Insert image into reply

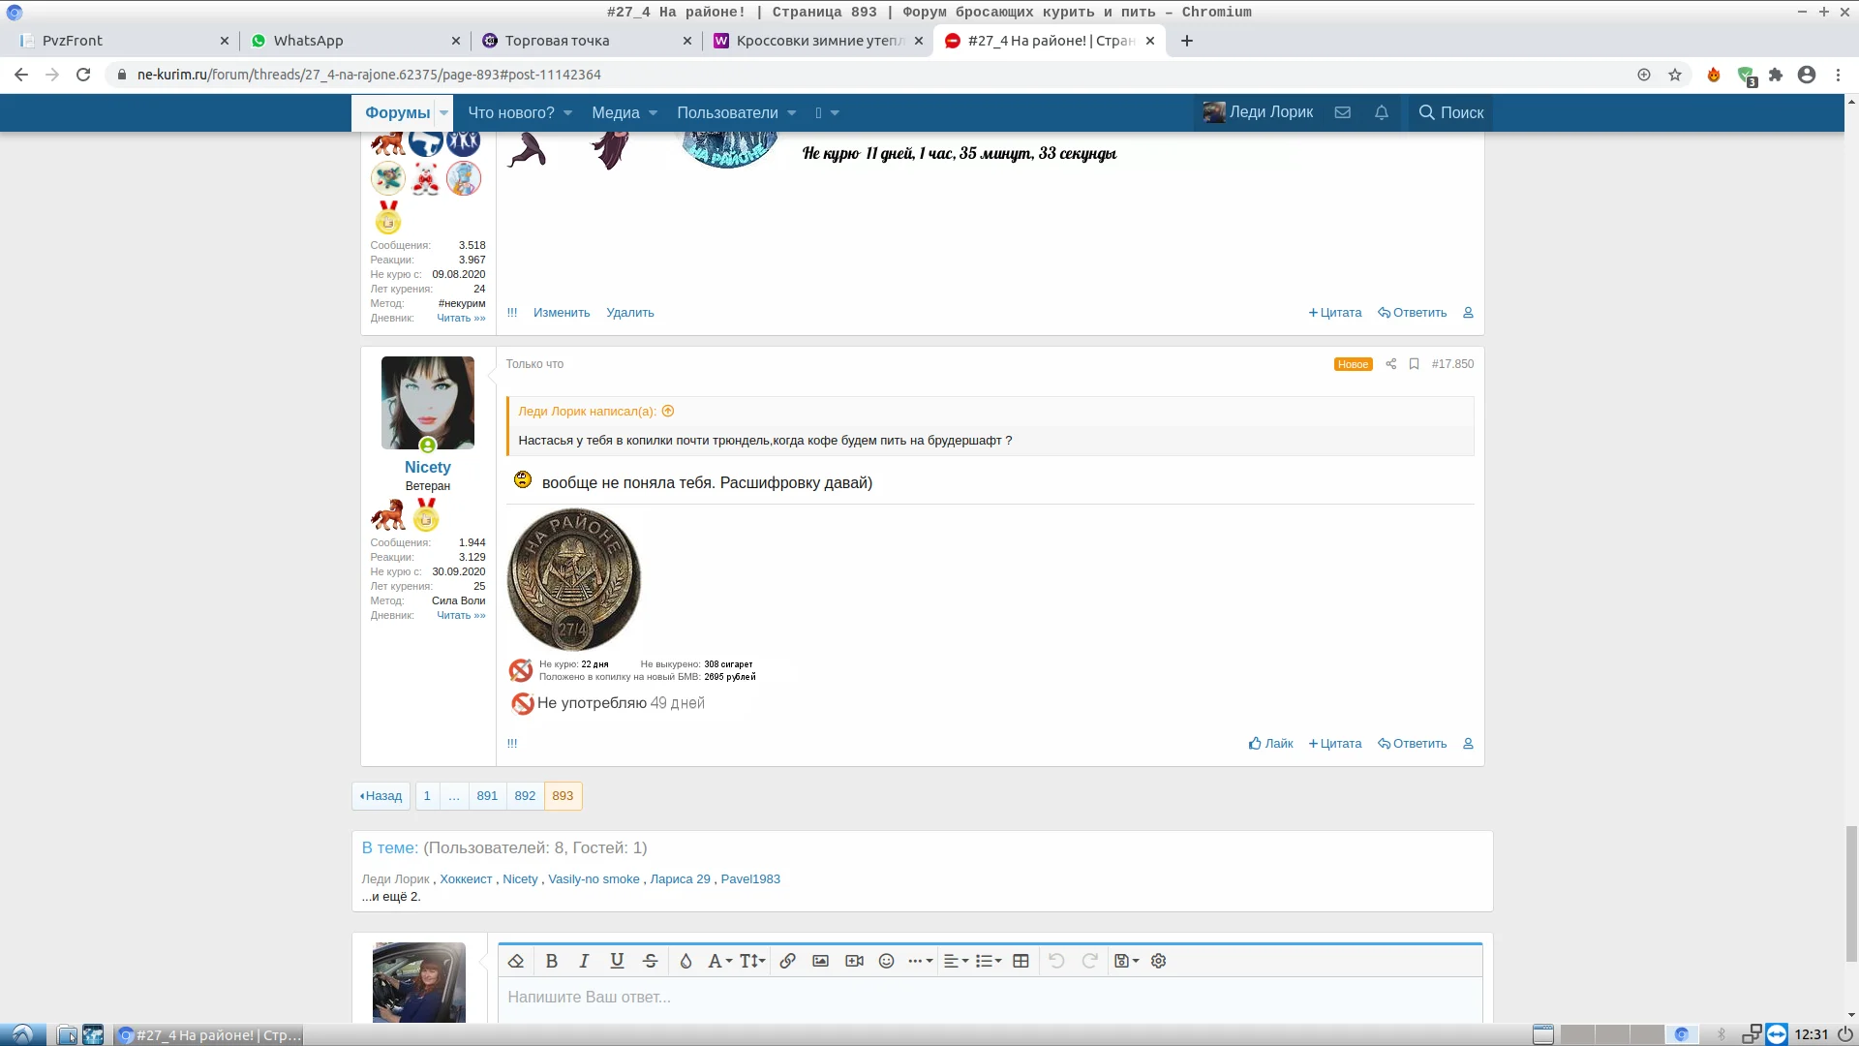pos(820,961)
